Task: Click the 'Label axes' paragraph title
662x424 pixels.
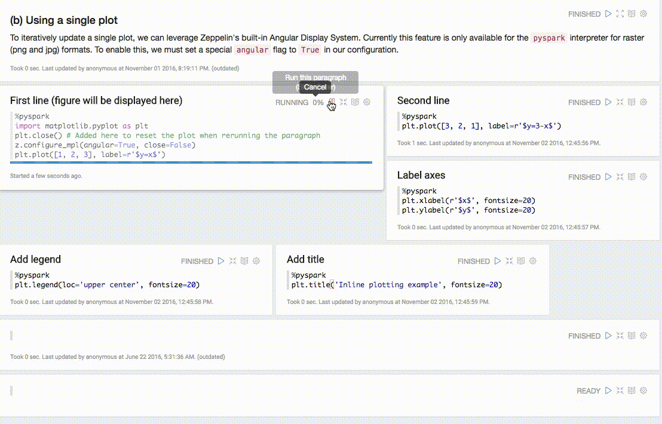Action: (421, 175)
